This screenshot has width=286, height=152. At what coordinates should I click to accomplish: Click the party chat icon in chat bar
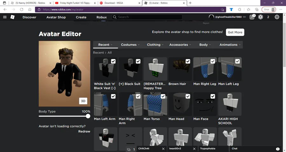[x=129, y=149]
